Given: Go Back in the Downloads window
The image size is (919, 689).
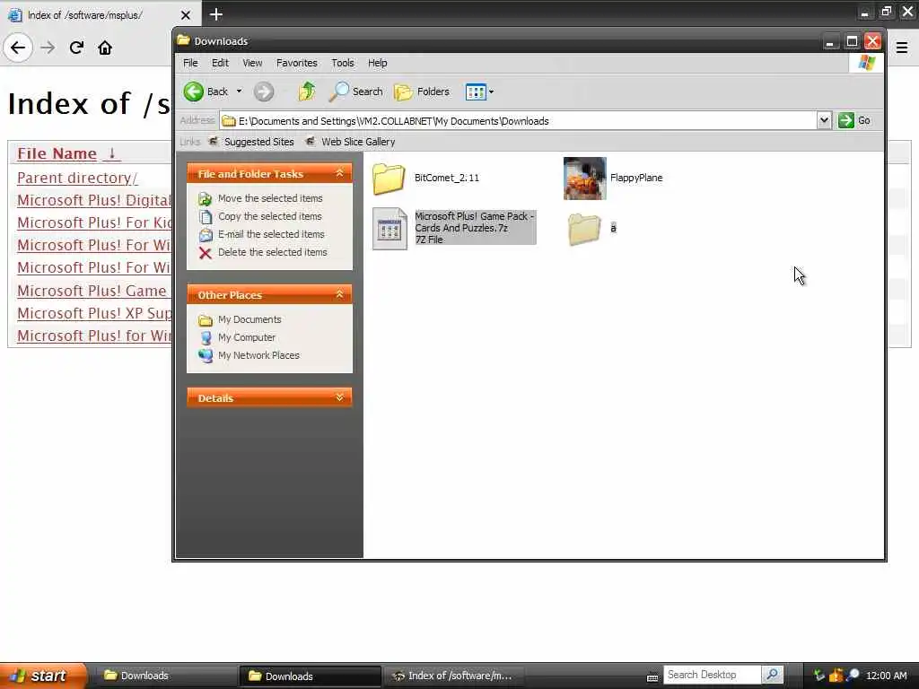Looking at the screenshot, I should pos(206,92).
